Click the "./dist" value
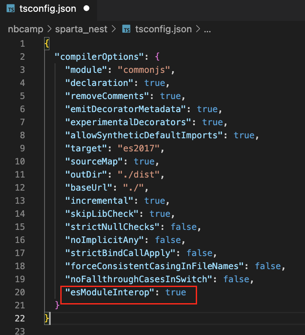The height and width of the screenshot is (335, 305). click(139, 174)
